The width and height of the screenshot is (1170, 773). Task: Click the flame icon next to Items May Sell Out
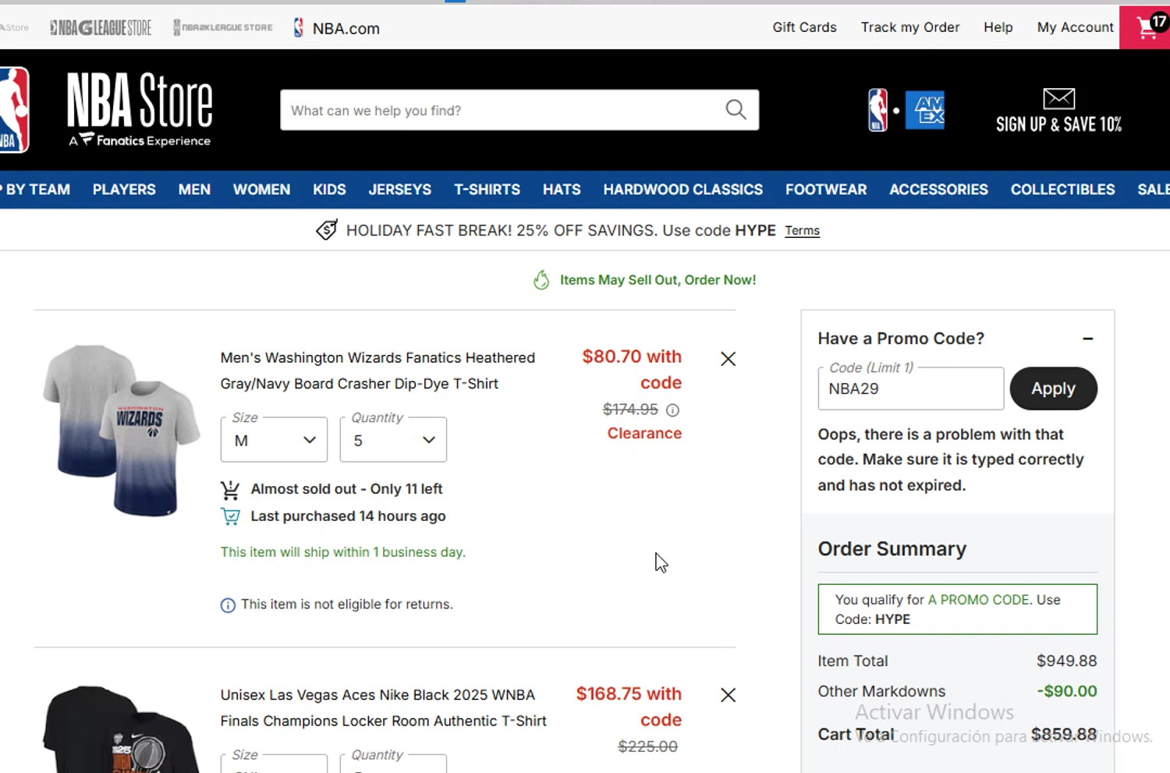pos(541,280)
